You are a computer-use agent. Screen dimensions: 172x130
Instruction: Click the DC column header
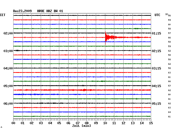[x=167, y=14]
